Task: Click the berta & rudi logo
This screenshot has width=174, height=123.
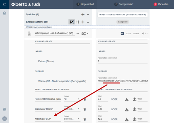Action: point(26,4)
